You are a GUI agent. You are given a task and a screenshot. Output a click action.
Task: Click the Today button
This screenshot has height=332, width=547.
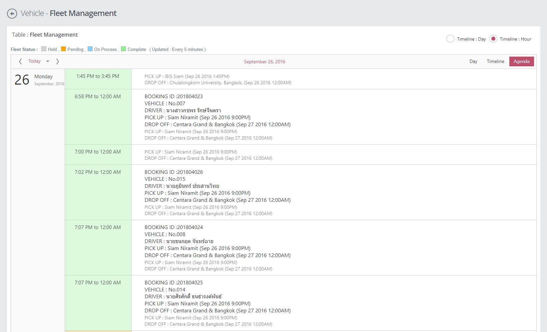(34, 61)
